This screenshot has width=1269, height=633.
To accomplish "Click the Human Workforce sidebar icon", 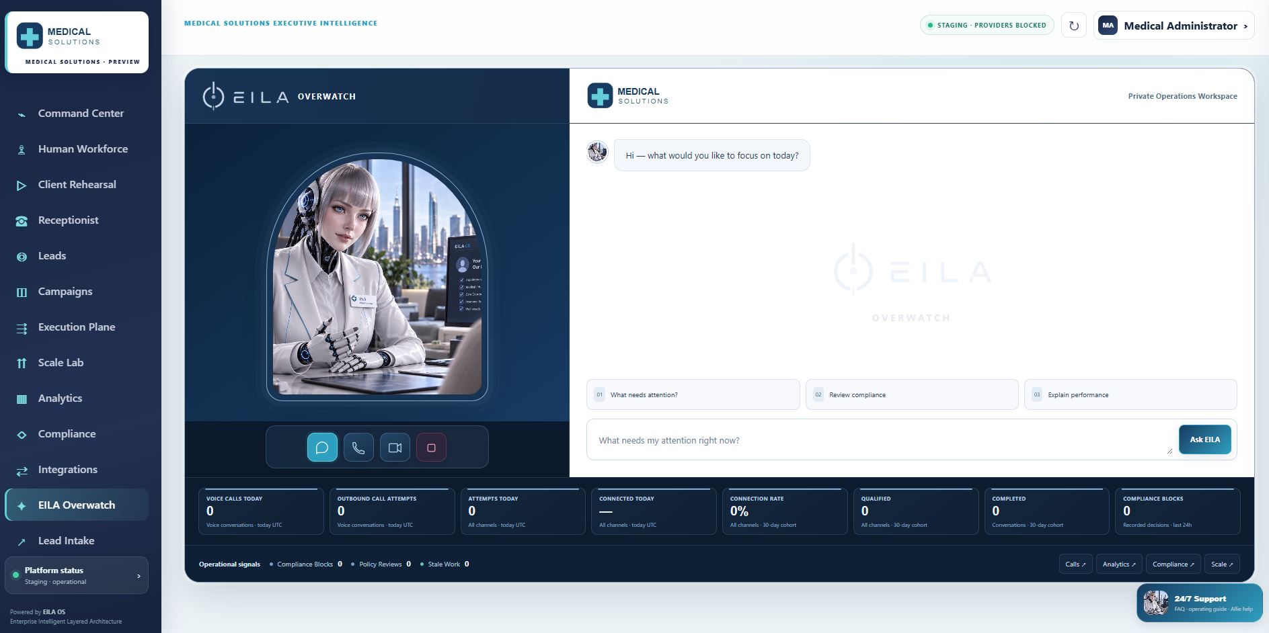I will point(22,149).
